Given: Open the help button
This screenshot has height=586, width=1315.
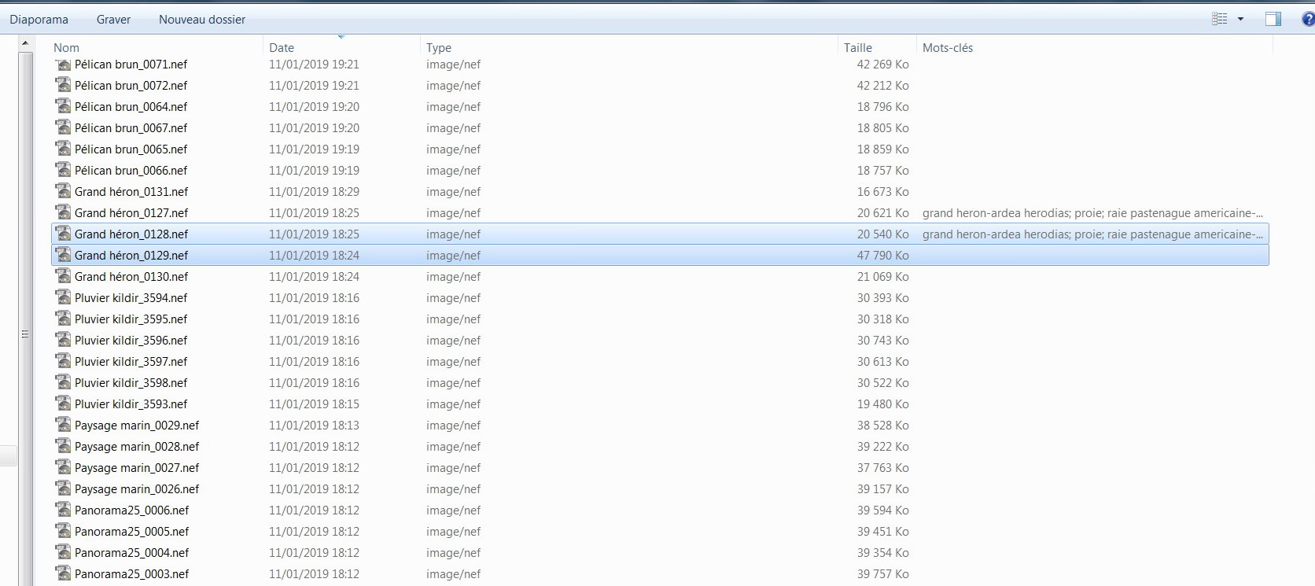Looking at the screenshot, I should coord(1309,19).
